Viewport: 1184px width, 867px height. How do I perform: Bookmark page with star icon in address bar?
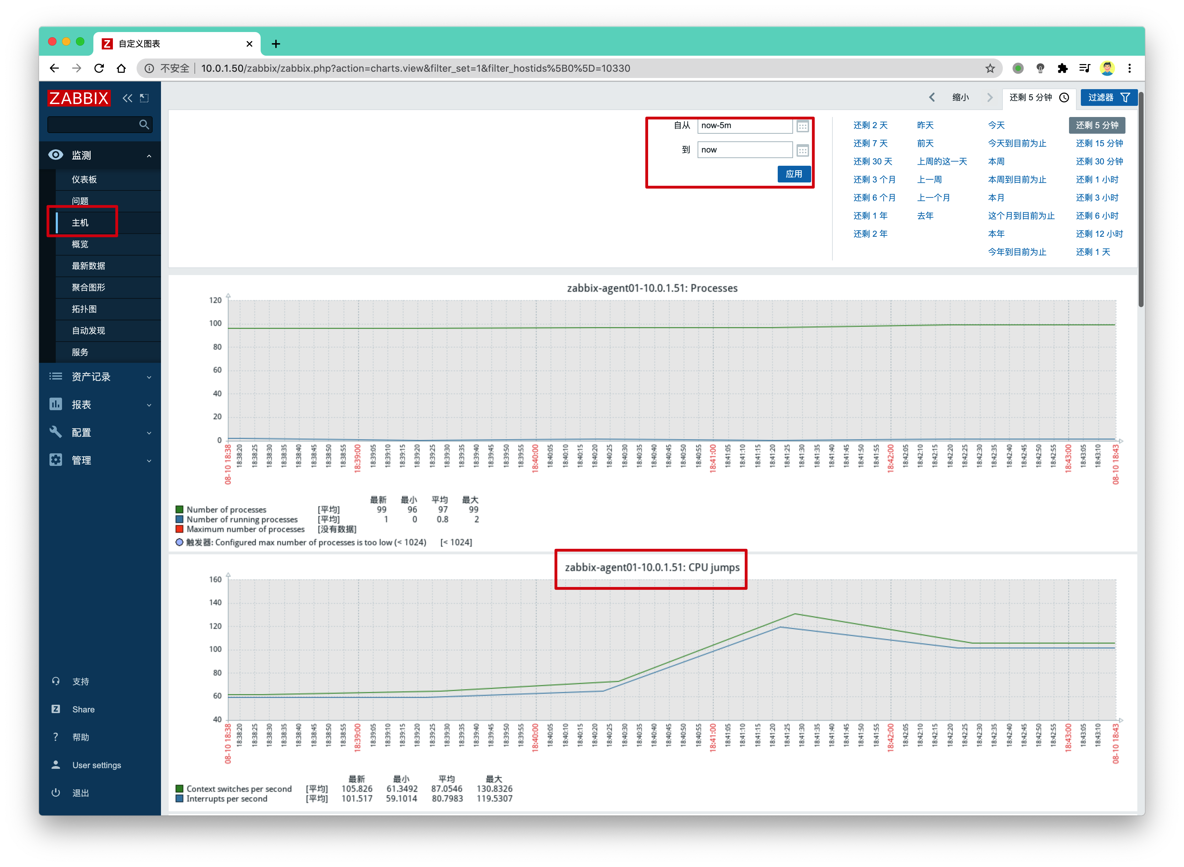[990, 68]
